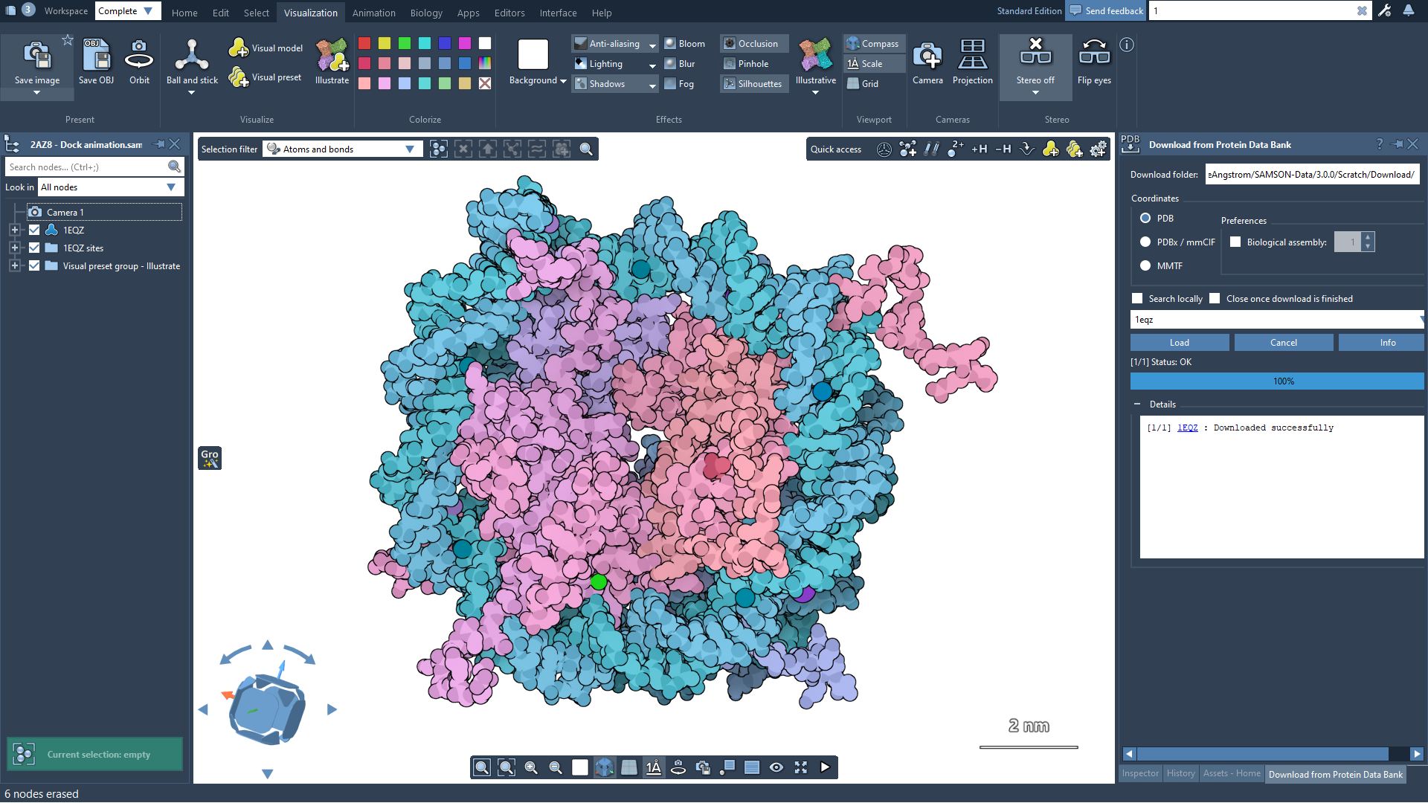This screenshot has width=1428, height=803.
Task: Select the Orbit camera tool
Action: click(139, 61)
